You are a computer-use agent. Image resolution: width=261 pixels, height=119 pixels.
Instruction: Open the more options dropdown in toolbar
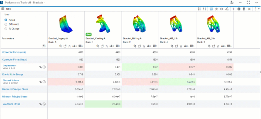click(256, 9)
